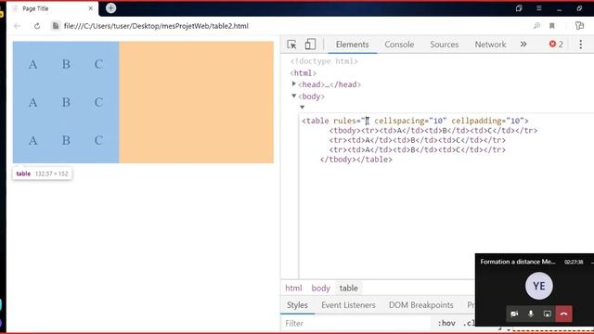Viewport: 594px width, 334px height.
Task: Click the rules attribute in table tag
Action: click(351, 121)
